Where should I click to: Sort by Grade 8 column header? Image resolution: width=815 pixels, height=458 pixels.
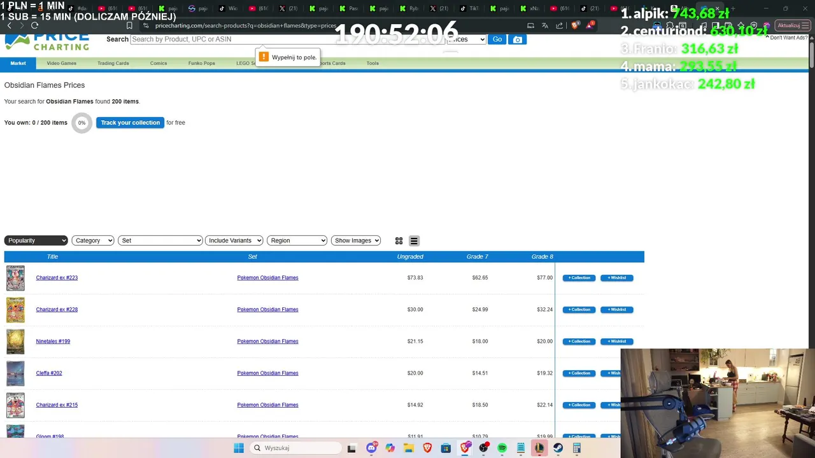point(542,257)
